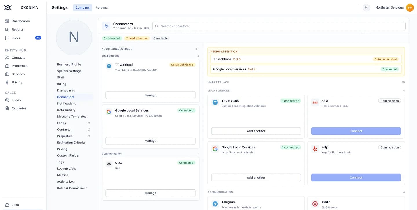Click the Angi marketplace logo
This screenshot has width=417, height=210.
click(x=315, y=102)
